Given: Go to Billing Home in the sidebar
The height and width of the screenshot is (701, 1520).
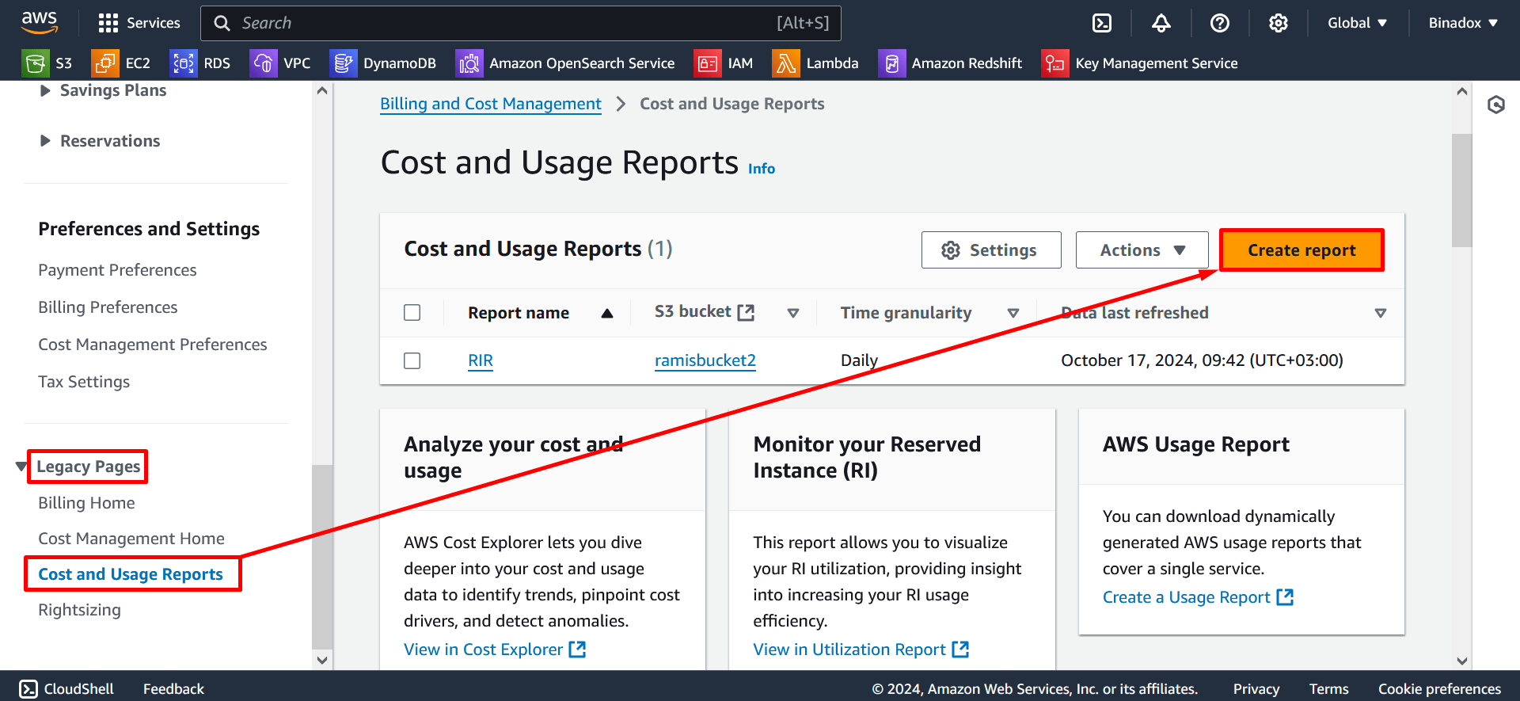Looking at the screenshot, I should tap(86, 503).
